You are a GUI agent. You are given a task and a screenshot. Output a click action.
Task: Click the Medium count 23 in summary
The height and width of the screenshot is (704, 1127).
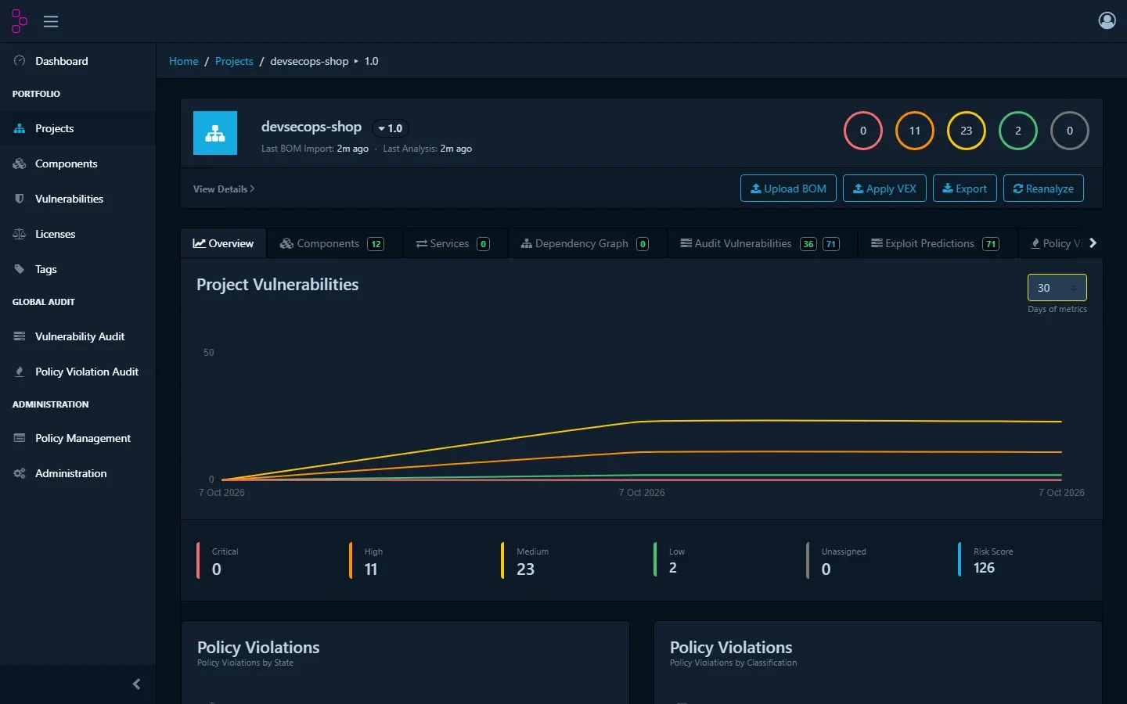coord(525,569)
